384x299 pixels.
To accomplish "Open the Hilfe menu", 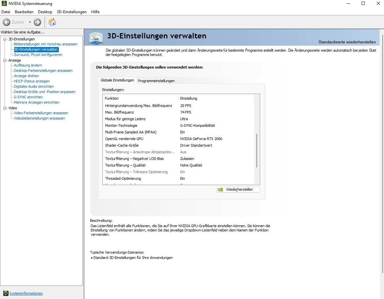I will tap(95, 12).
